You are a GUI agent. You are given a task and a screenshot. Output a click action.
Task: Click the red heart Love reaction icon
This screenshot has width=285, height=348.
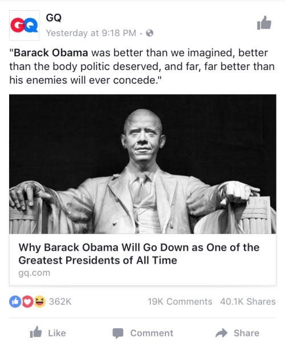tap(27, 301)
